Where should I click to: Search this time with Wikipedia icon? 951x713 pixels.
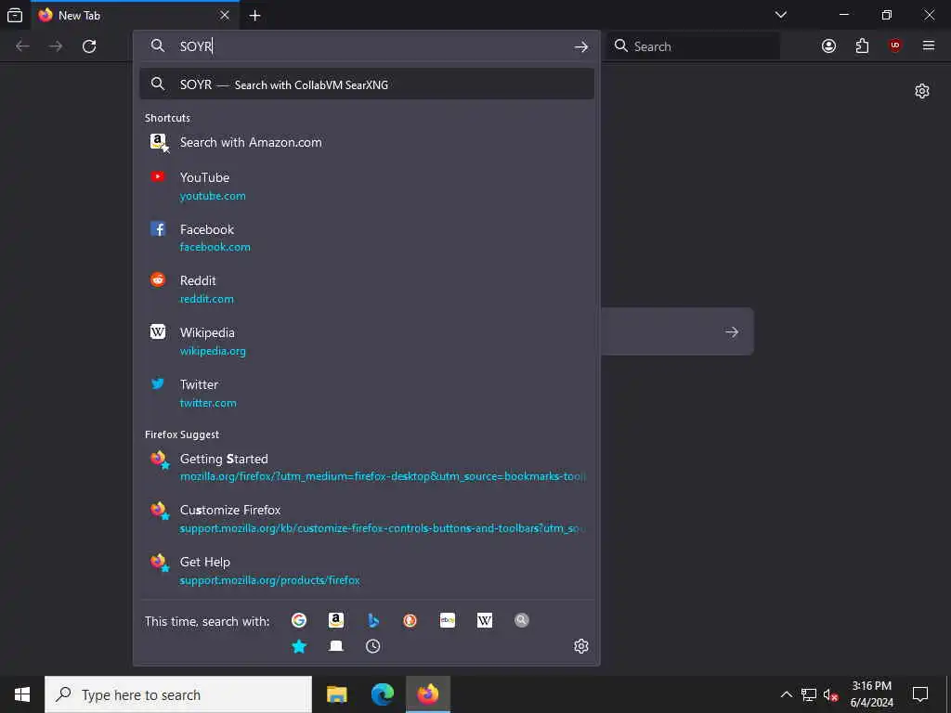(485, 620)
